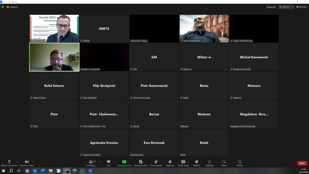Toggle captions with Pokaż napisy
Image resolution: width=309 pixels, height=174 pixels.
point(183,162)
